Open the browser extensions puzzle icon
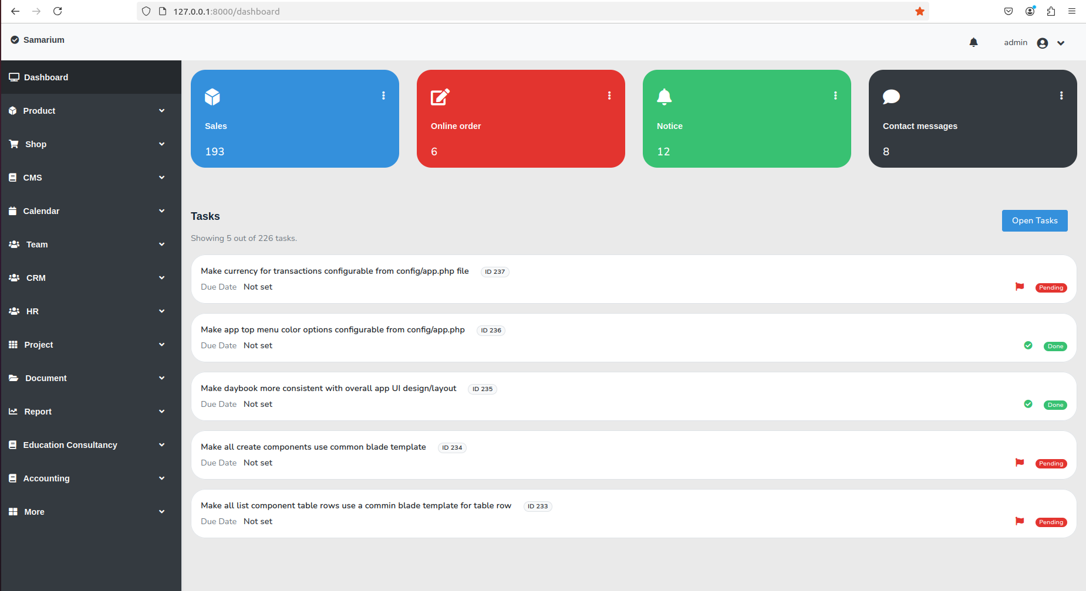 pyautogui.click(x=1051, y=11)
